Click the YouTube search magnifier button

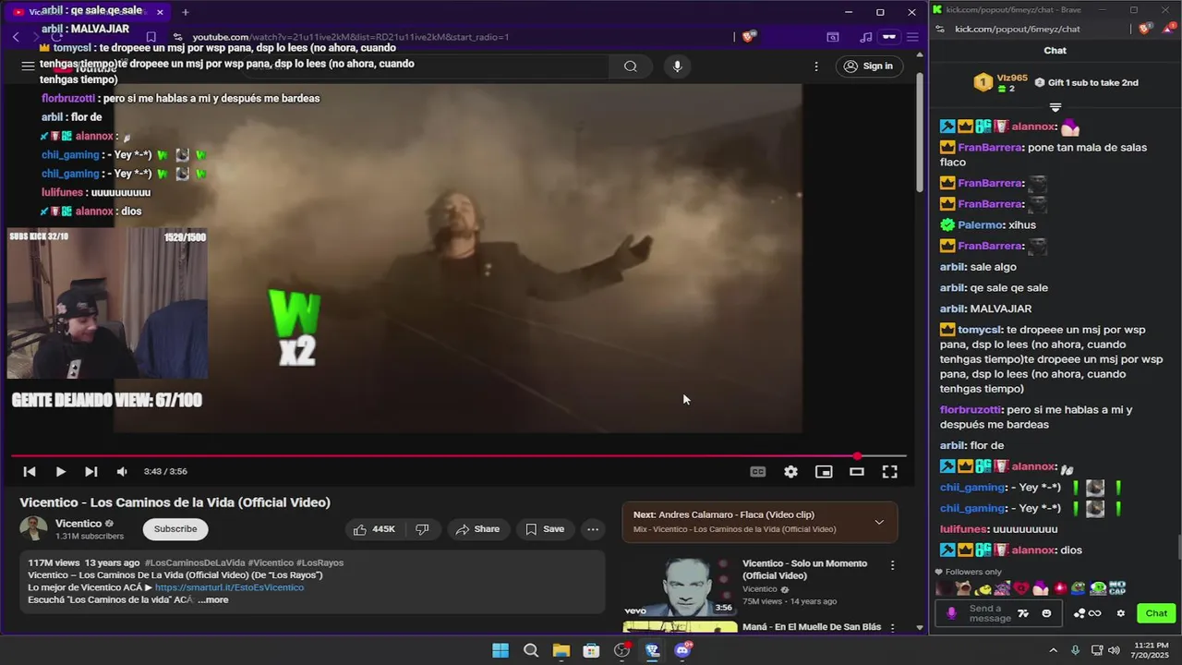click(x=631, y=66)
